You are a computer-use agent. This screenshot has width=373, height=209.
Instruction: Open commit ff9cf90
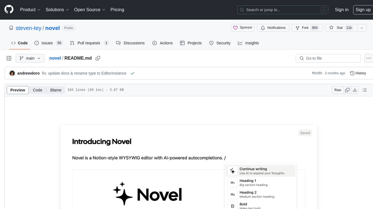(317, 73)
